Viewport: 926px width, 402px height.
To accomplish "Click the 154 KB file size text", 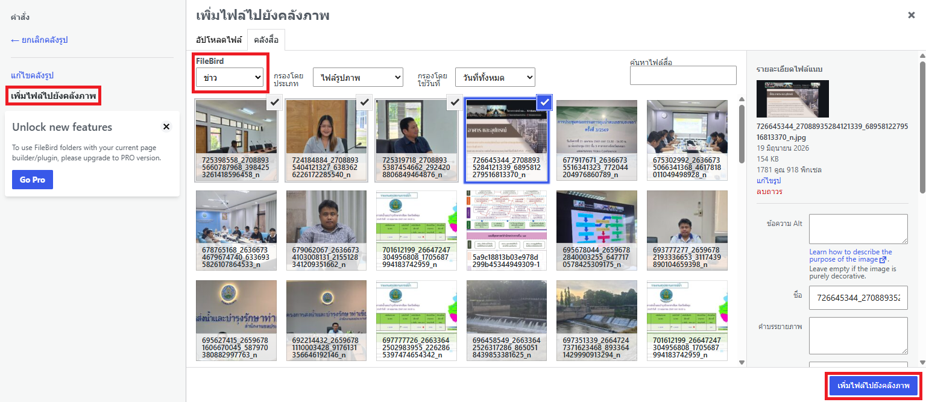I will [768, 159].
